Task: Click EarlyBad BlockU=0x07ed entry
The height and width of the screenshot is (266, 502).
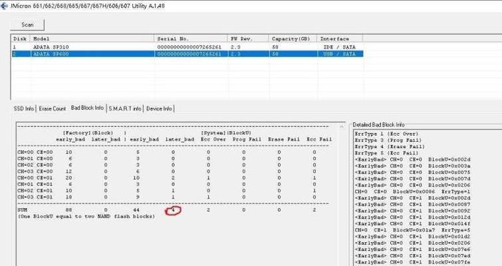Action: tap(412, 255)
